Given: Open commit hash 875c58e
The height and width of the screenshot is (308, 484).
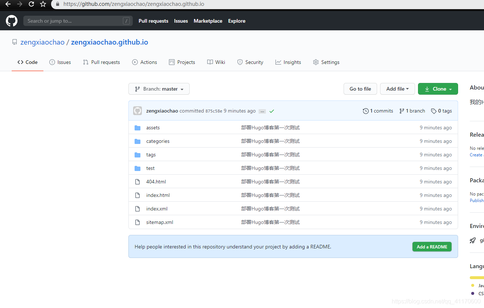Looking at the screenshot, I should click(x=214, y=111).
